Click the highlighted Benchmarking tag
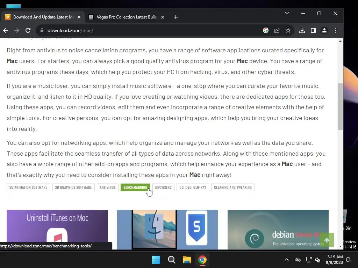The image size is (358, 268). [135, 187]
